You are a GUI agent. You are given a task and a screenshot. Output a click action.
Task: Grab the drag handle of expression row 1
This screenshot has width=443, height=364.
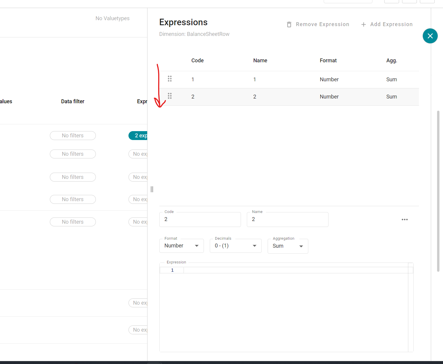pos(170,79)
